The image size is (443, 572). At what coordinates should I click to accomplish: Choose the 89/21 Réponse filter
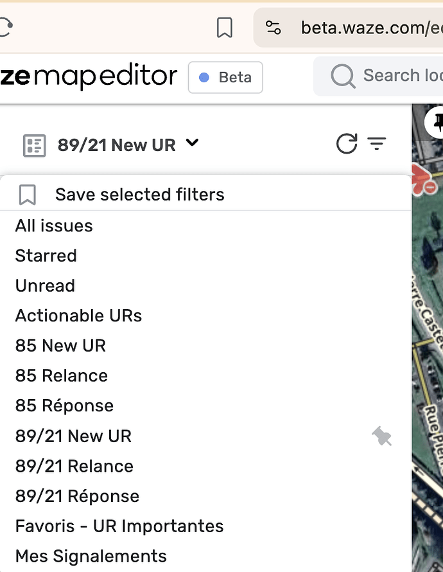77,497
